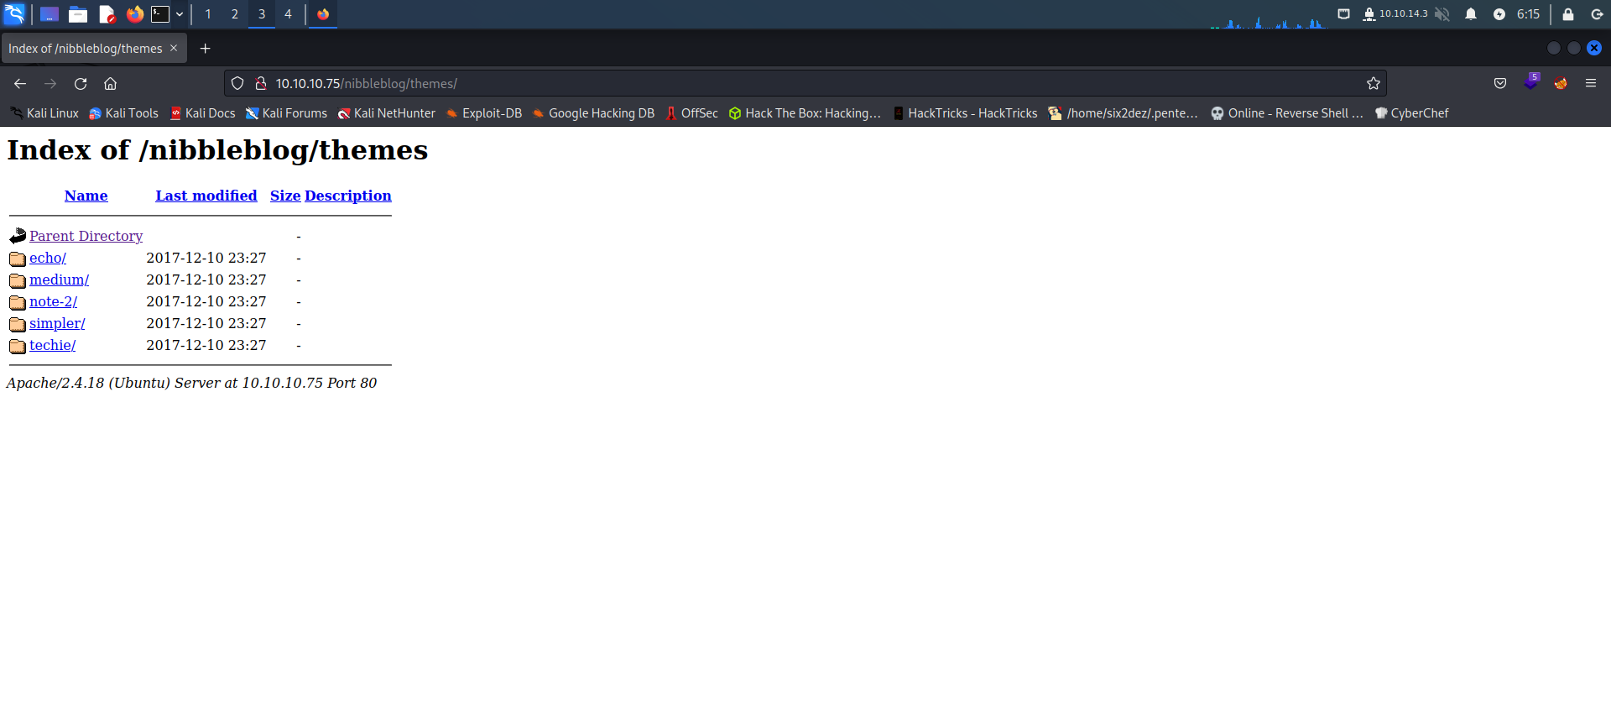
Task: Select the running Firefox window in taskbar
Action: tap(323, 14)
